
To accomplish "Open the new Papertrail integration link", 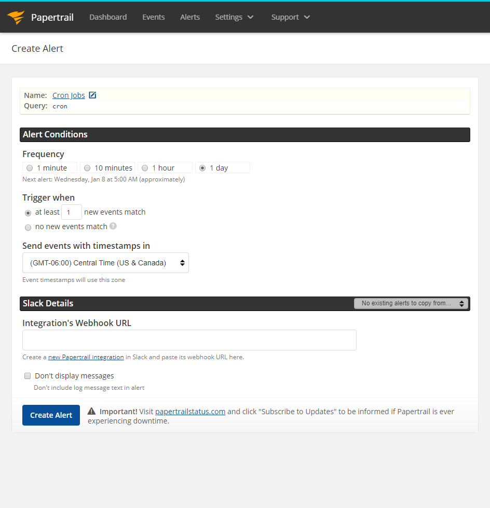I will point(86,357).
